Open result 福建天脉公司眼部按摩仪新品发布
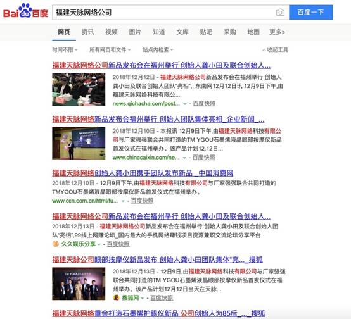This screenshot has height=319, width=351. tap(157, 260)
